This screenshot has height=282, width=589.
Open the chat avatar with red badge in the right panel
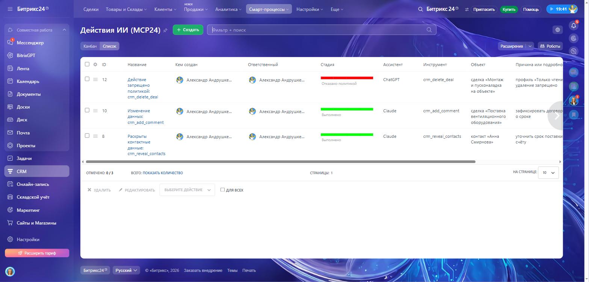(574, 101)
